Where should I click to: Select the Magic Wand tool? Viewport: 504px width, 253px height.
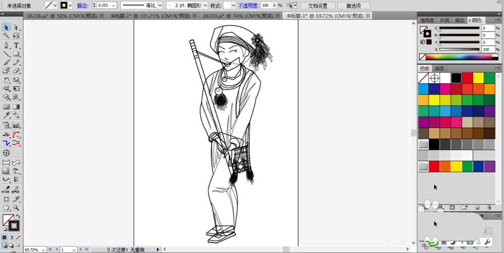[x=6, y=36]
